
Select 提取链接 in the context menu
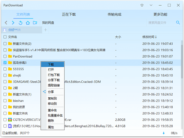[54, 85]
